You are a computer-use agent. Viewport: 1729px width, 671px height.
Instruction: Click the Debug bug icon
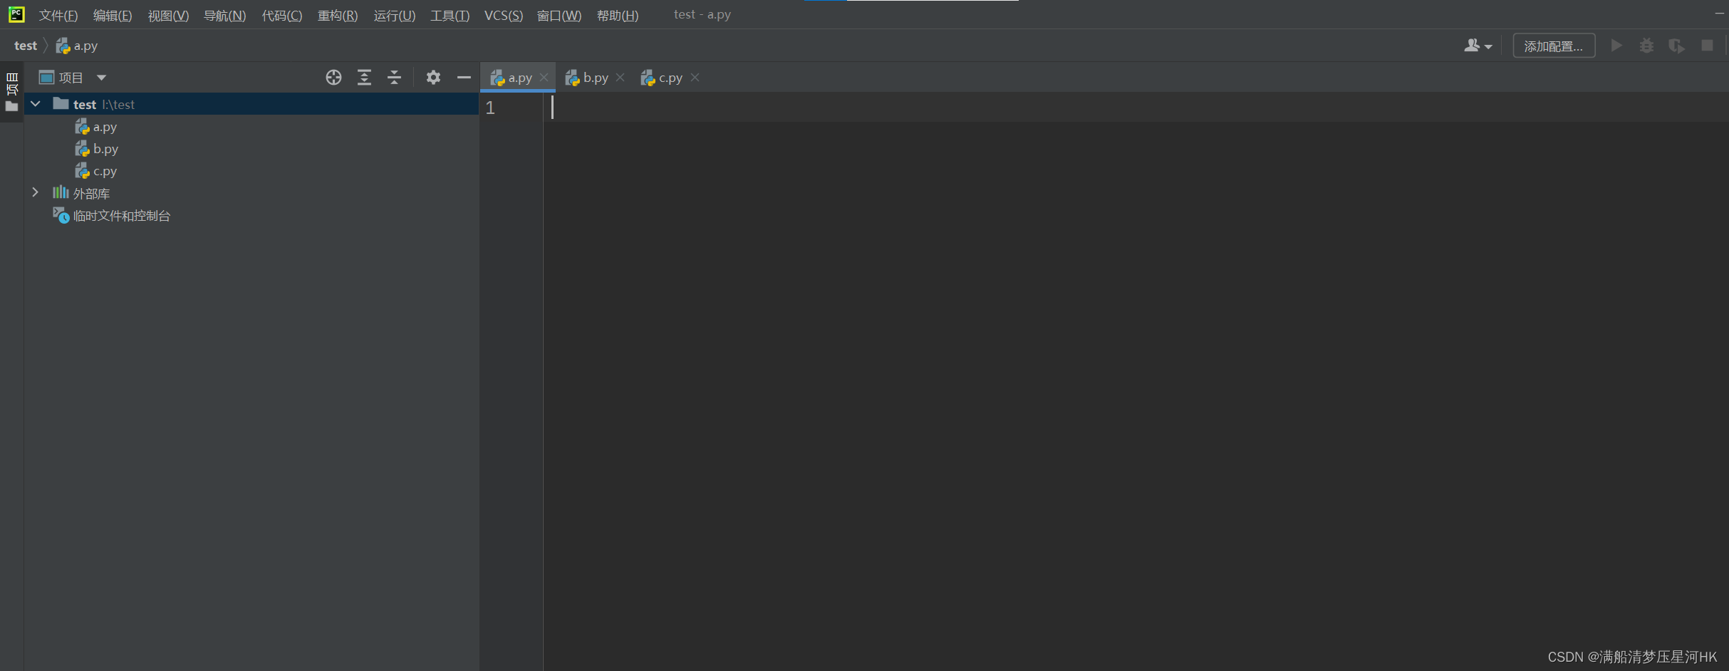pos(1646,46)
